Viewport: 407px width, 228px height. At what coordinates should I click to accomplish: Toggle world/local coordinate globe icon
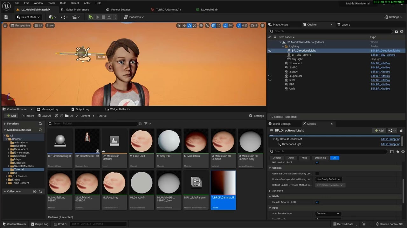point(201,26)
